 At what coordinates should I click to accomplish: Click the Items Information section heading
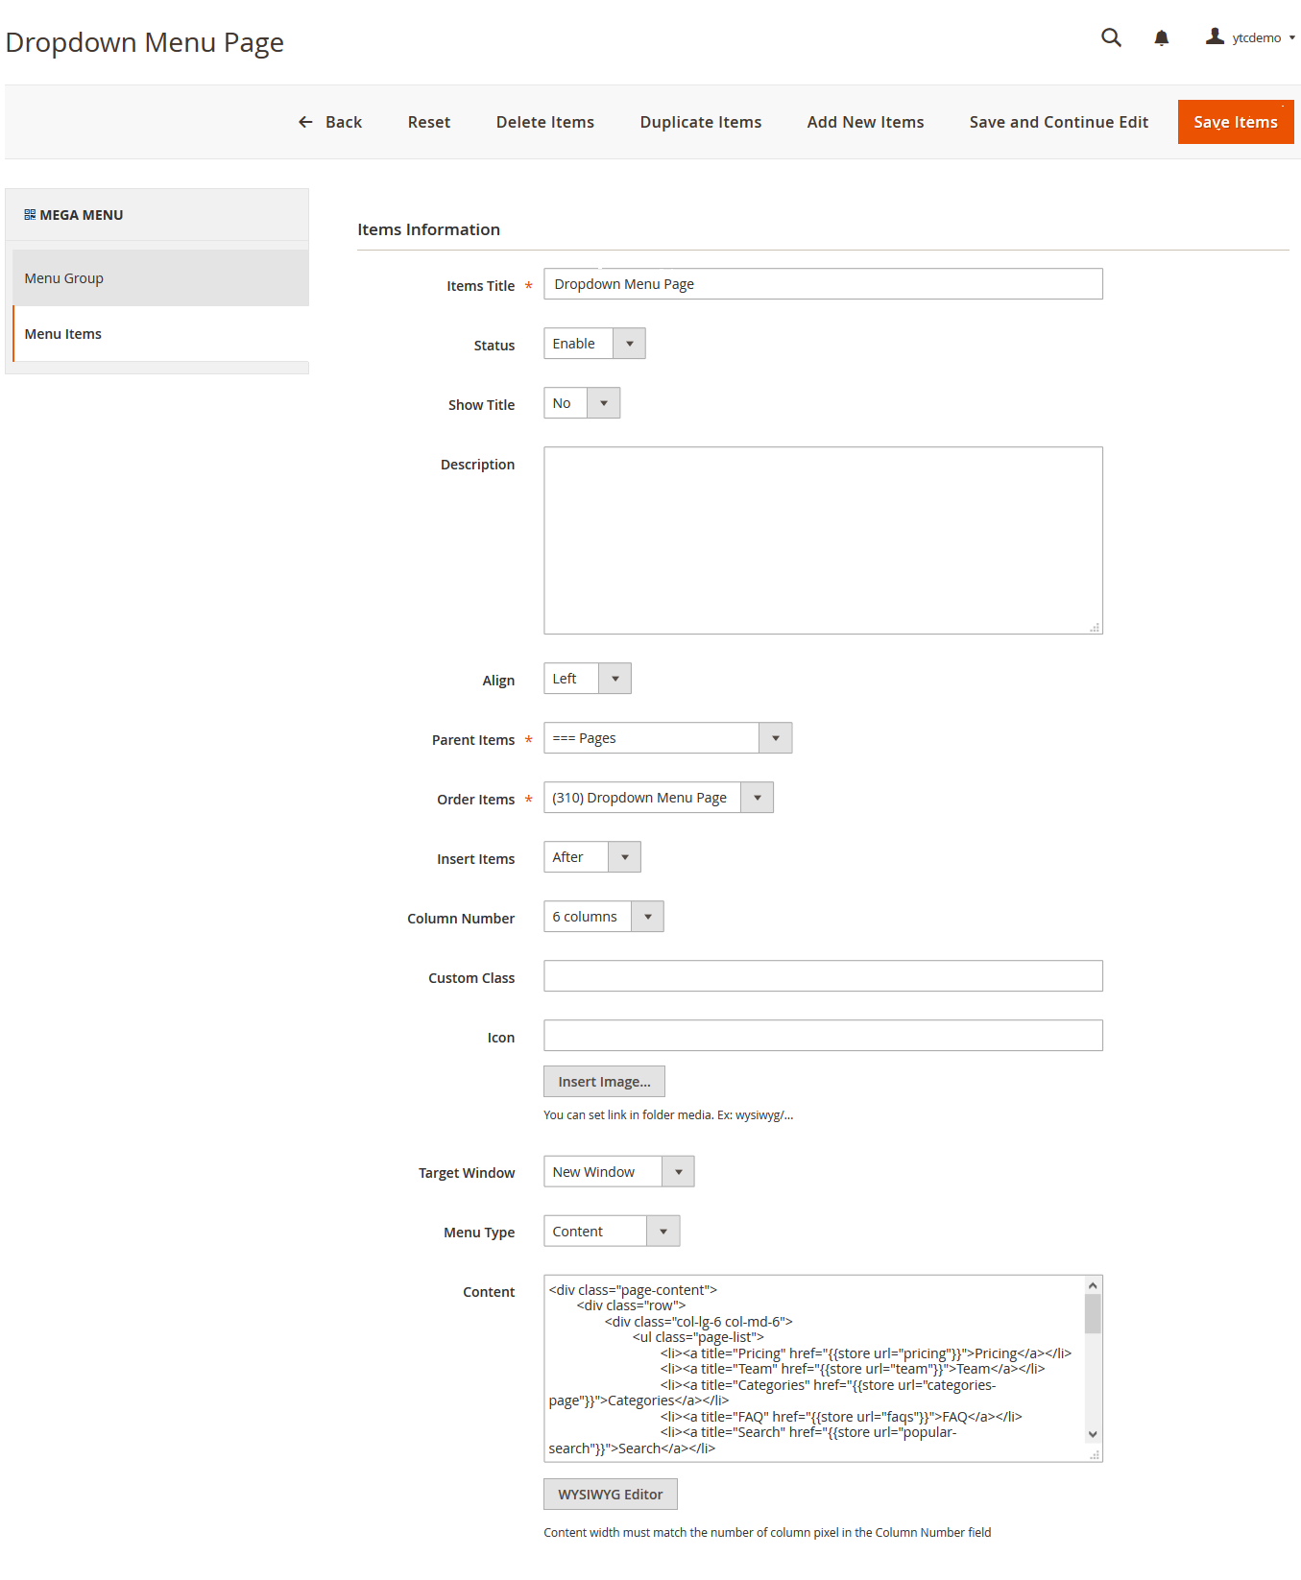[429, 229]
